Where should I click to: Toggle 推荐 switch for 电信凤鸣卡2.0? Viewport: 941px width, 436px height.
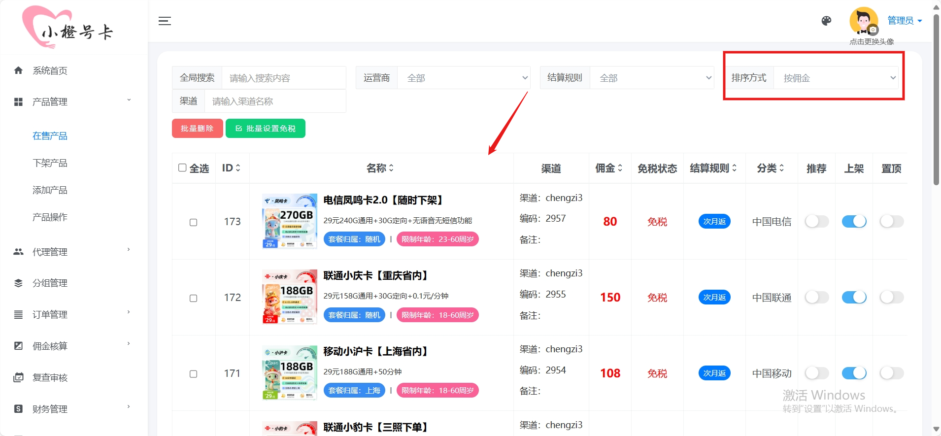[816, 222]
